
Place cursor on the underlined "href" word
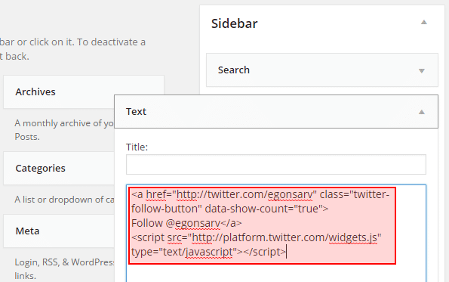tap(156, 194)
